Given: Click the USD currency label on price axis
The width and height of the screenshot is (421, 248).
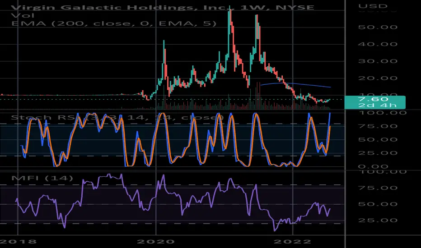Looking at the screenshot, I should [x=373, y=6].
